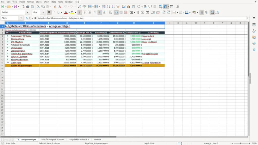Expand the Conditional Formatting dropdown arrow
This screenshot has height=145, width=258.
(197, 13)
